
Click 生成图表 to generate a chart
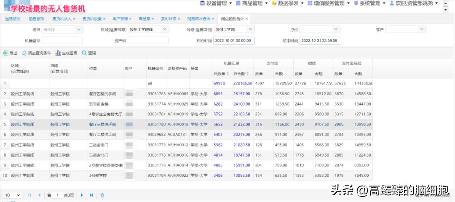coord(67,53)
